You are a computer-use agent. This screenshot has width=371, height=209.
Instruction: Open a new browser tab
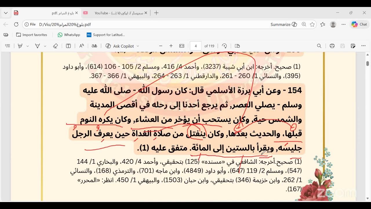tap(156, 13)
